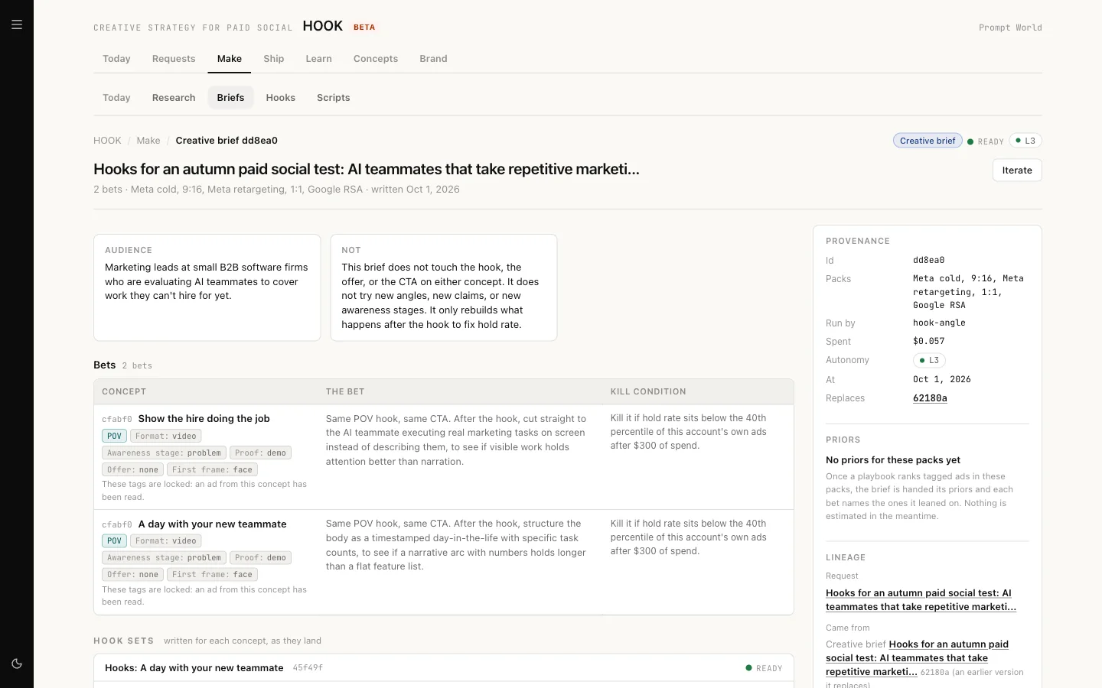Click the L3 badge in Provenance
1102x688 pixels.
pyautogui.click(x=929, y=360)
